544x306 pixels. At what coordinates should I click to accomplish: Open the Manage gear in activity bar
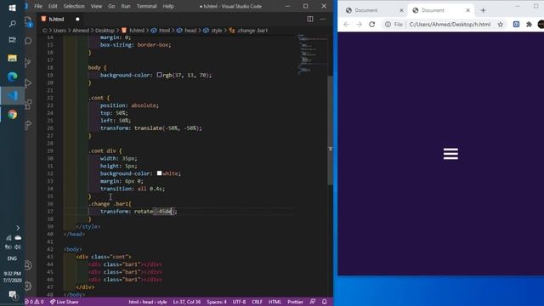pos(29,286)
